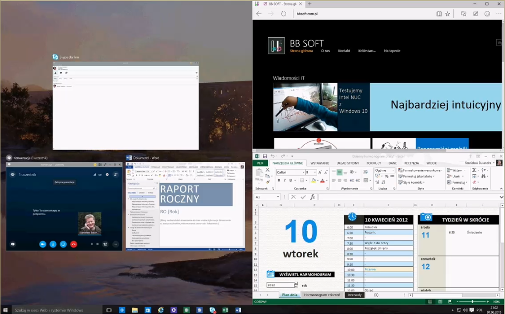
Task: Select the Skype dla firm window thumbnail
Action: point(125,106)
